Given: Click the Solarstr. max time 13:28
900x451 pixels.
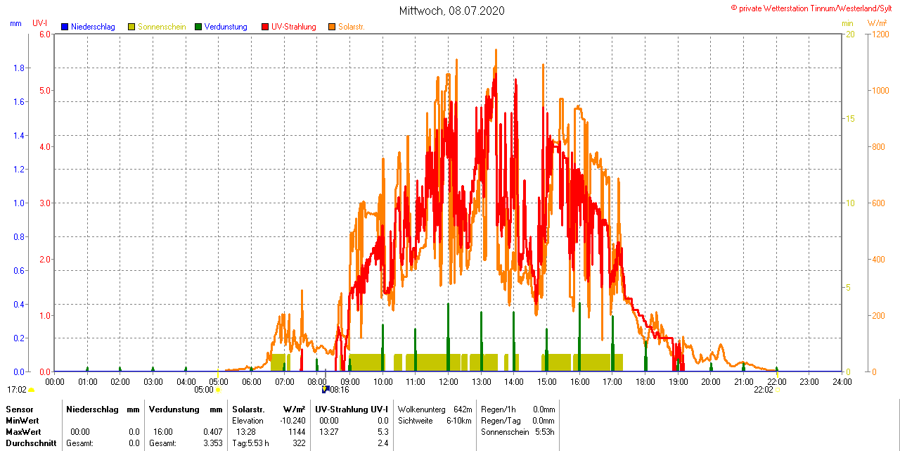Looking at the screenshot, I should (x=245, y=431).
